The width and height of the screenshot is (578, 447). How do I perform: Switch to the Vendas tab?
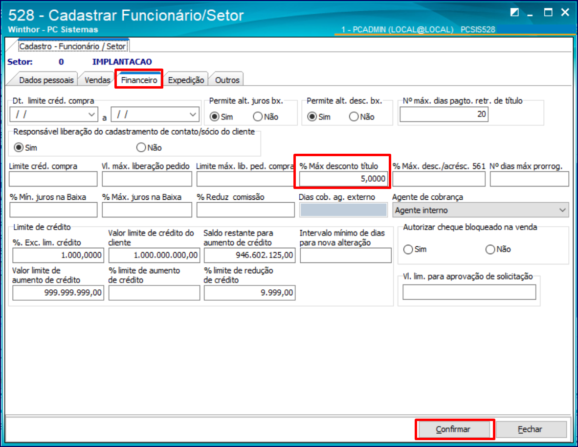pos(97,80)
